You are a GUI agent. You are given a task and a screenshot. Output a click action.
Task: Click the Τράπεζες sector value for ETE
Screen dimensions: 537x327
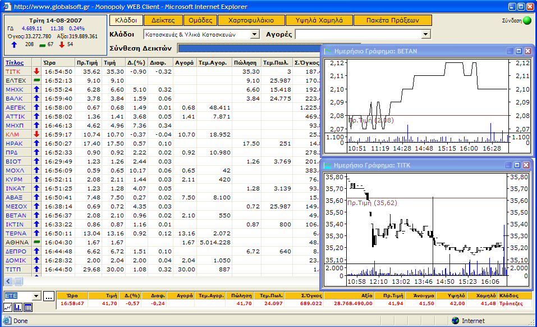click(x=511, y=303)
